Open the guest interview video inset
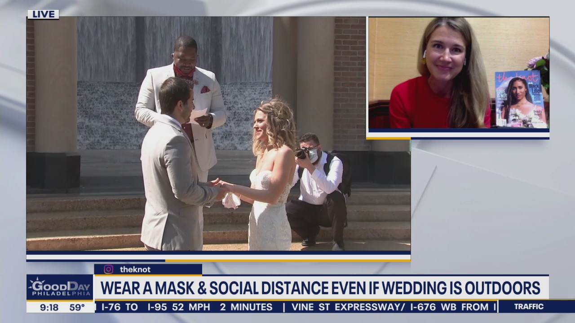The image size is (575, 323). click(x=458, y=73)
